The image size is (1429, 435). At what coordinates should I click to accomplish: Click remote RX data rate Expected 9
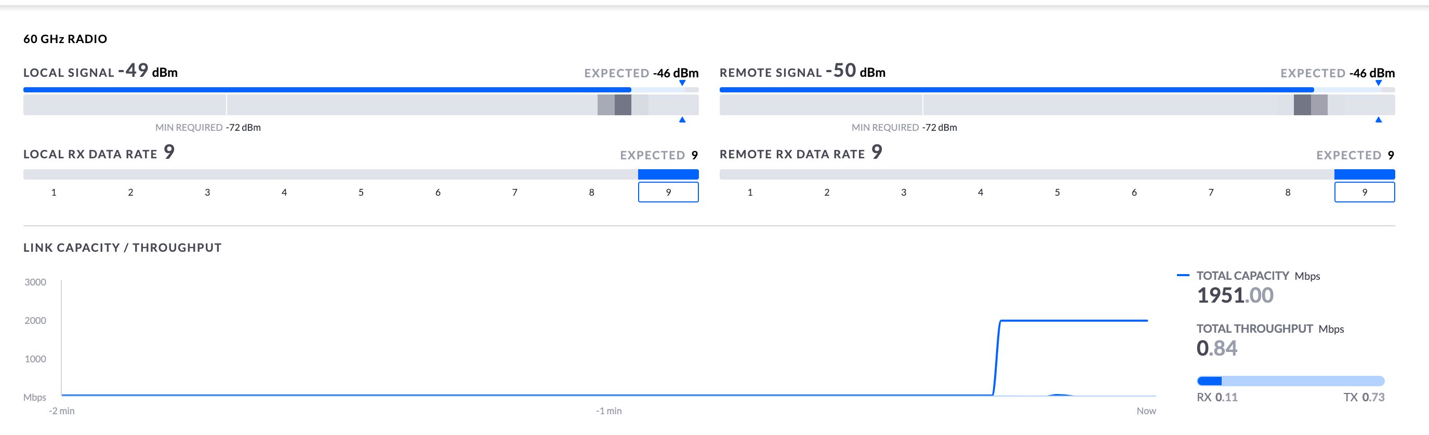pyautogui.click(x=1355, y=155)
